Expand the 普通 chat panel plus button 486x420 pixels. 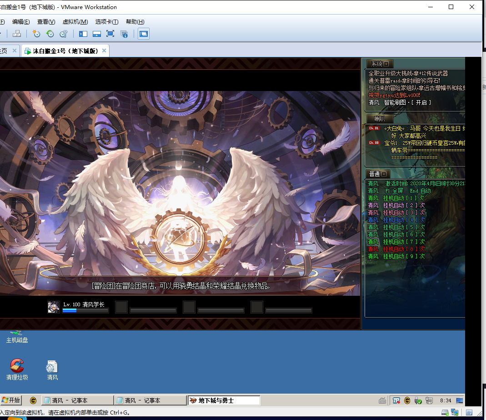[384, 174]
